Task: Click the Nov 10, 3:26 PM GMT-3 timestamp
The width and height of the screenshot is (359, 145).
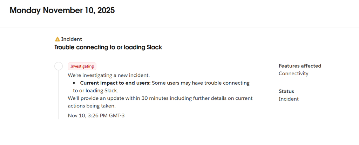Action: 96,115
